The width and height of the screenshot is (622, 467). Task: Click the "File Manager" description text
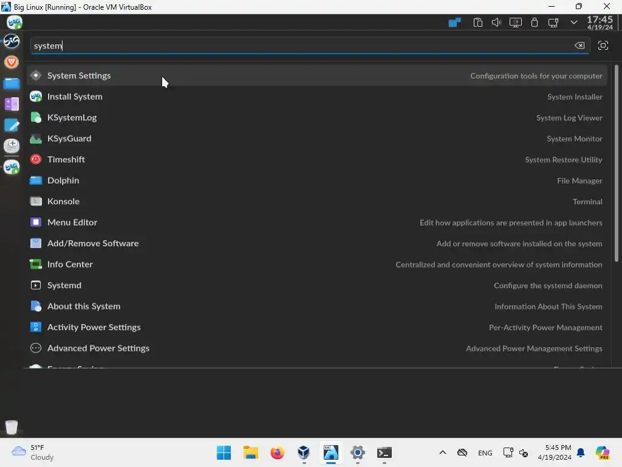[579, 181]
